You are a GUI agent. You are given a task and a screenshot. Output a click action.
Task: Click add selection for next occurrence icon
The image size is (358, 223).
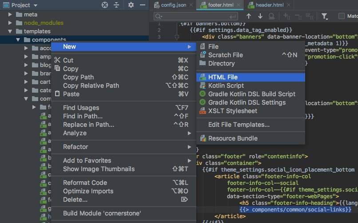(x=287, y=16)
